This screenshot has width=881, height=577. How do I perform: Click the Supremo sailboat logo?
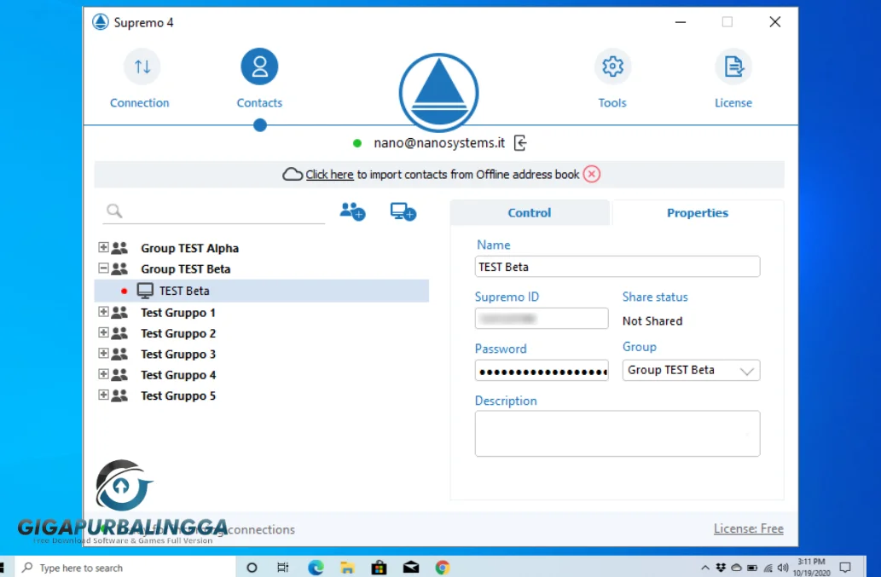pyautogui.click(x=439, y=93)
